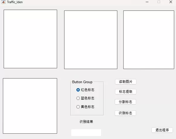Click the MATLAB icon in the title bar

pos(3,2)
